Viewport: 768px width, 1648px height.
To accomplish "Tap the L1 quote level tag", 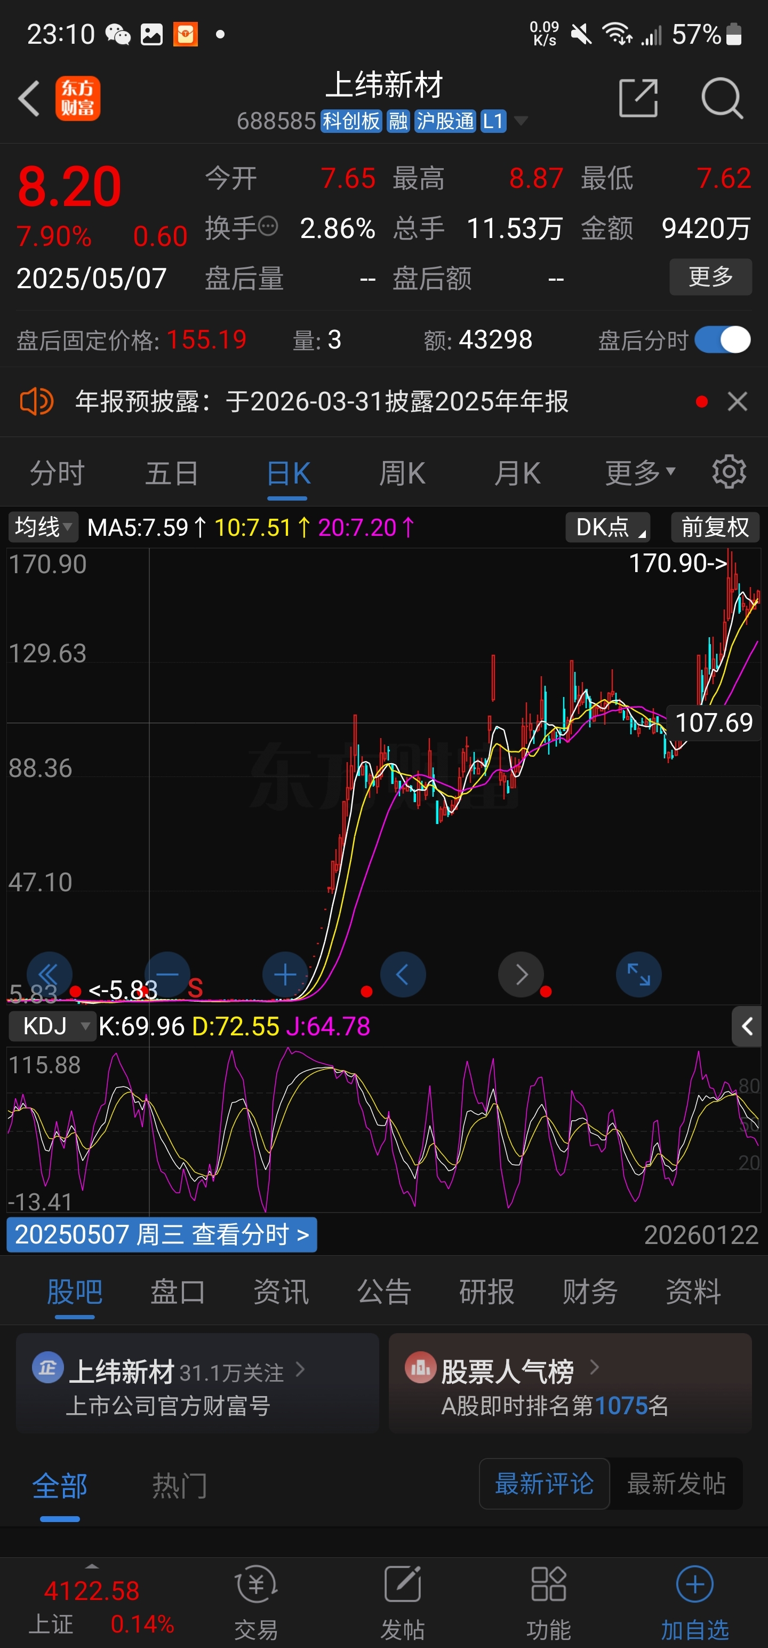I will pyautogui.click(x=493, y=120).
